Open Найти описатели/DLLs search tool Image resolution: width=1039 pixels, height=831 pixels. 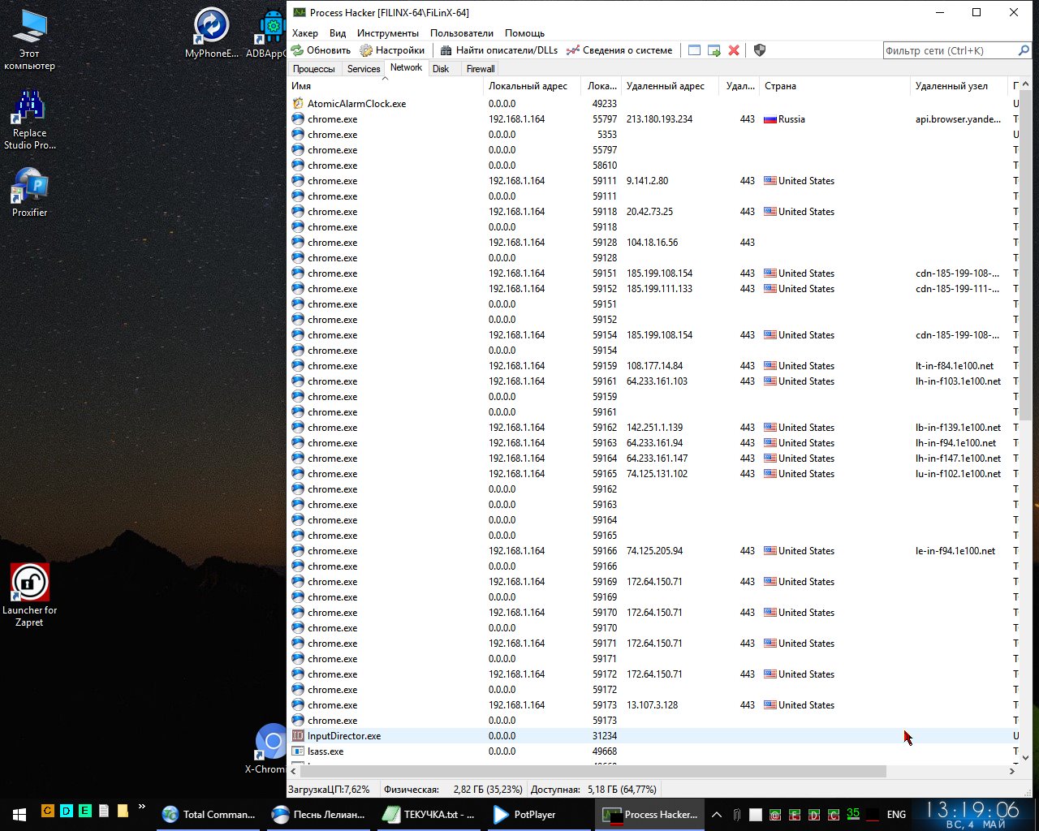(x=499, y=50)
